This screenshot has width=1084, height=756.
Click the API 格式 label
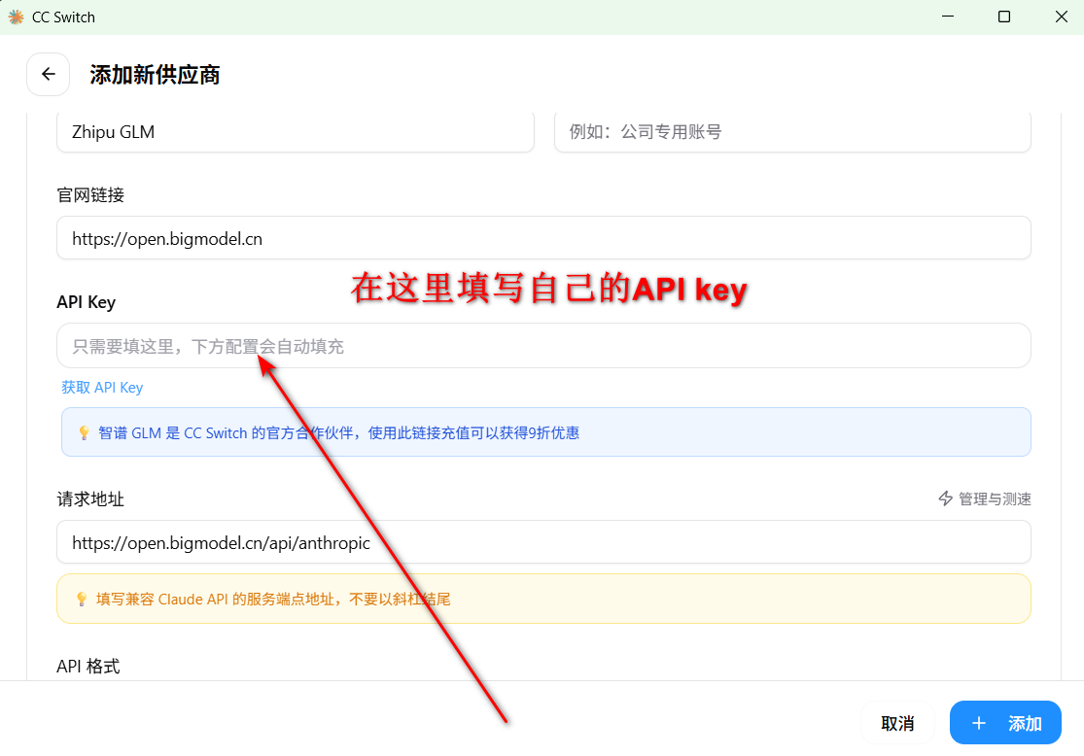[x=88, y=667]
